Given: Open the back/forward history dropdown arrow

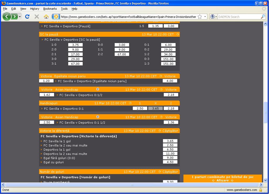Looking at the screenshot, I should [20, 17].
